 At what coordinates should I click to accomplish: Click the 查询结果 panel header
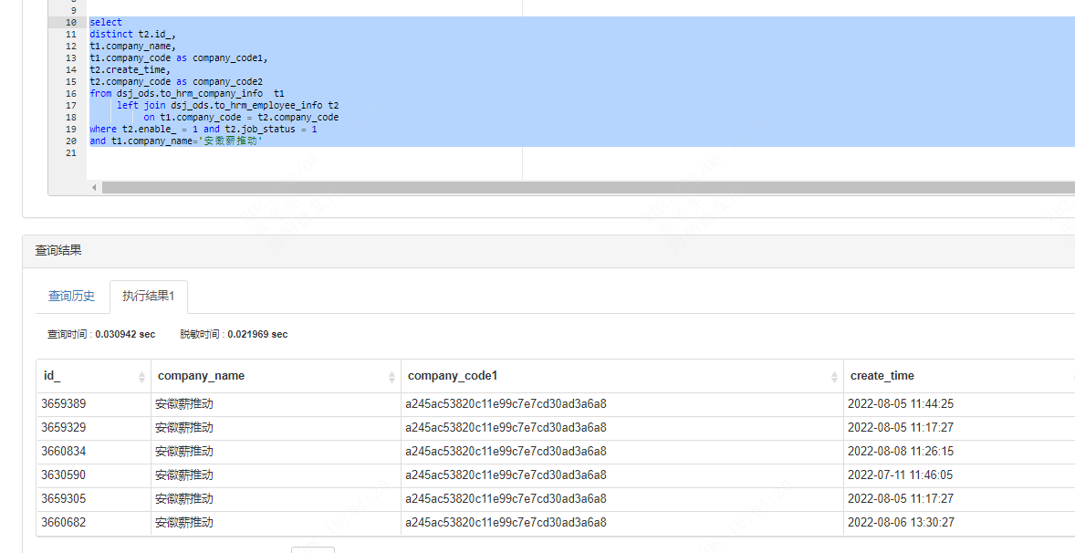58,250
